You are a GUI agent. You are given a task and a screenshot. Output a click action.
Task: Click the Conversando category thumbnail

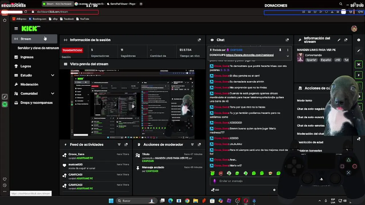300,57
